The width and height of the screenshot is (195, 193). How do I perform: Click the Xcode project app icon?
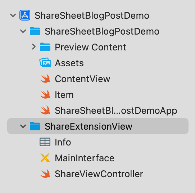(x=25, y=15)
